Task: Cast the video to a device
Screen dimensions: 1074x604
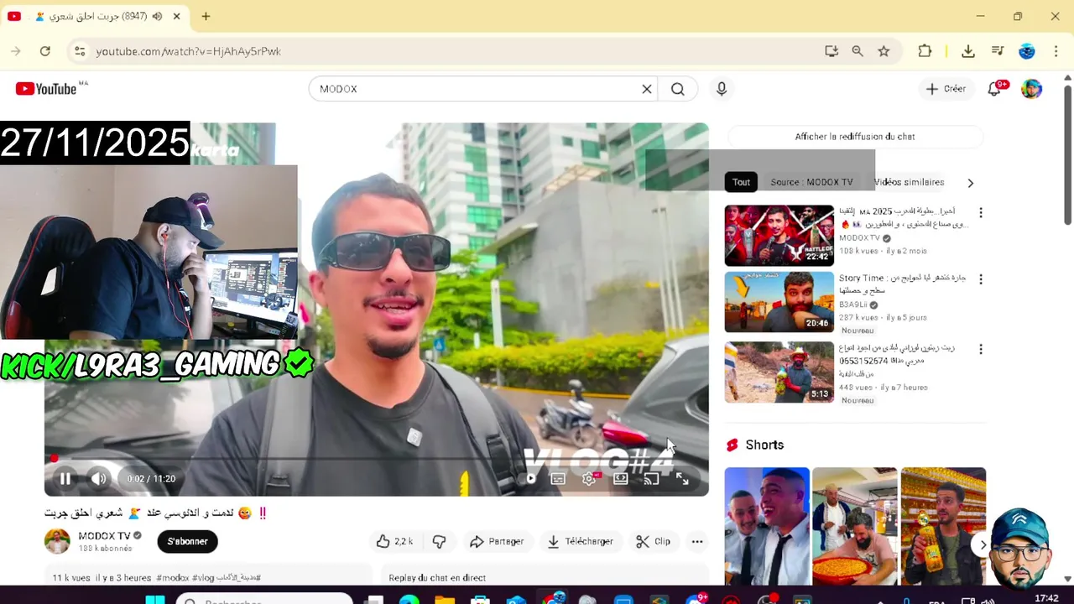Action: 651,479
